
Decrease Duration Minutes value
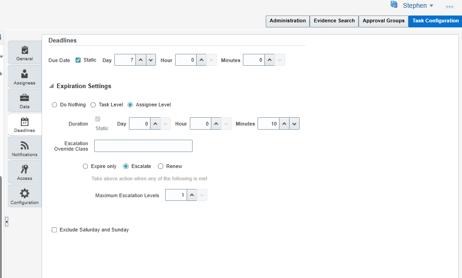pyautogui.click(x=294, y=124)
